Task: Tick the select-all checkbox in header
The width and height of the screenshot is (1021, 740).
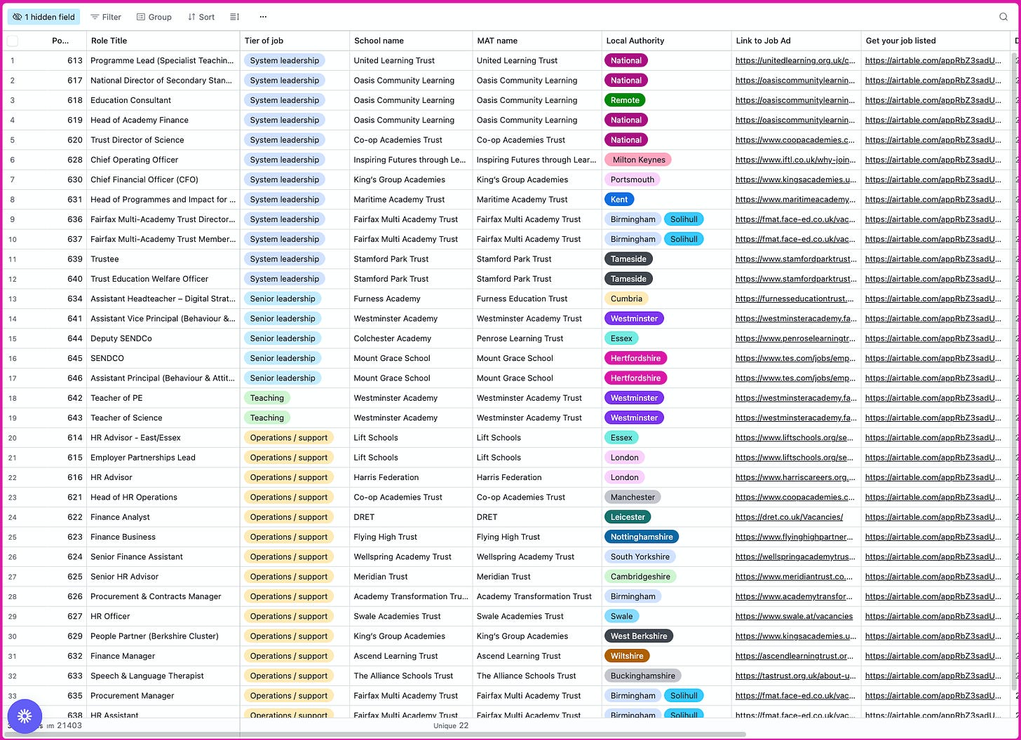Action: pos(13,41)
